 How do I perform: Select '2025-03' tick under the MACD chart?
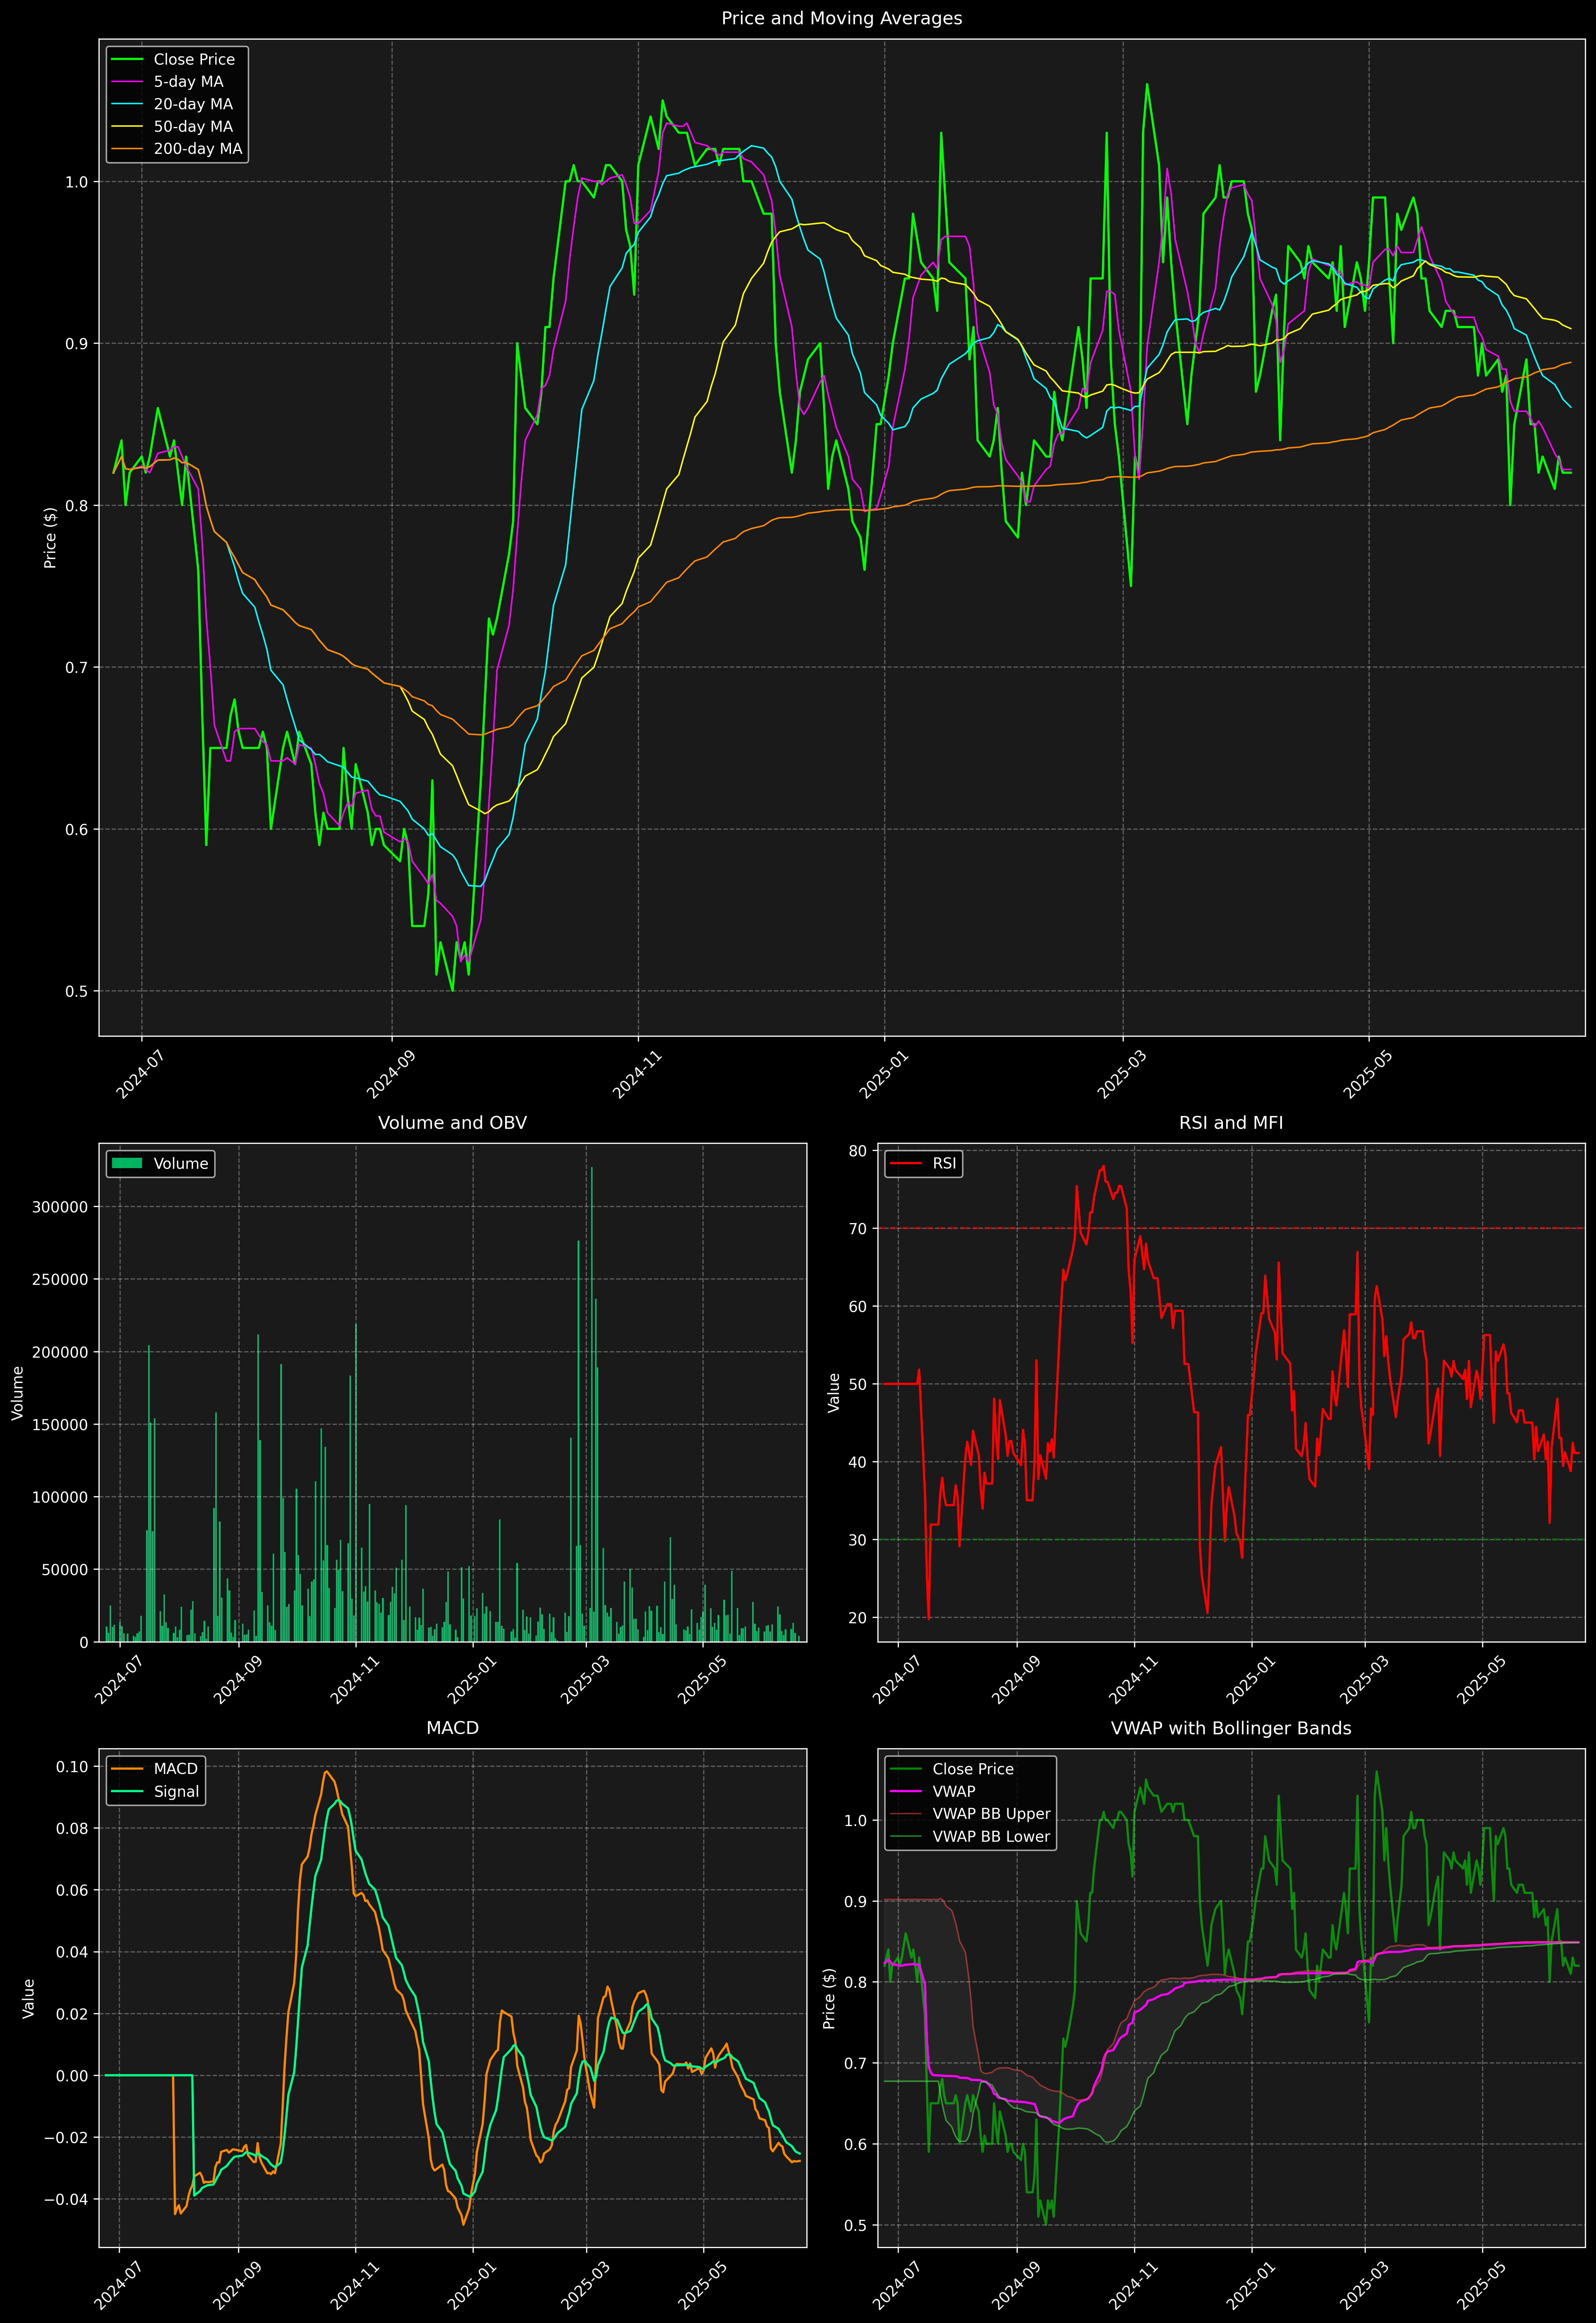pyautogui.click(x=585, y=2285)
